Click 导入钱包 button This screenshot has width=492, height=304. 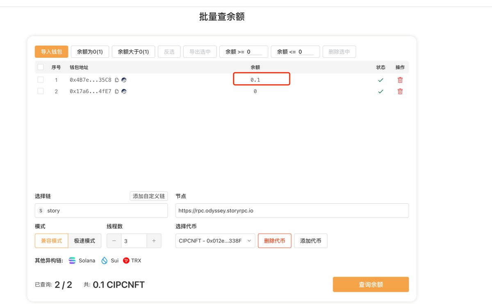coord(51,52)
